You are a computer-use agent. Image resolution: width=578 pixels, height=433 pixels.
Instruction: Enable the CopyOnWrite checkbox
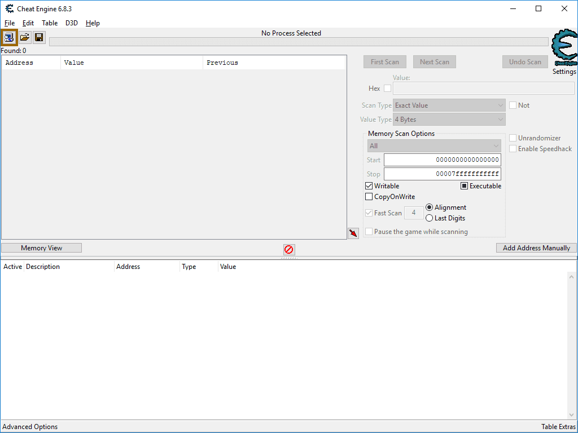point(369,197)
